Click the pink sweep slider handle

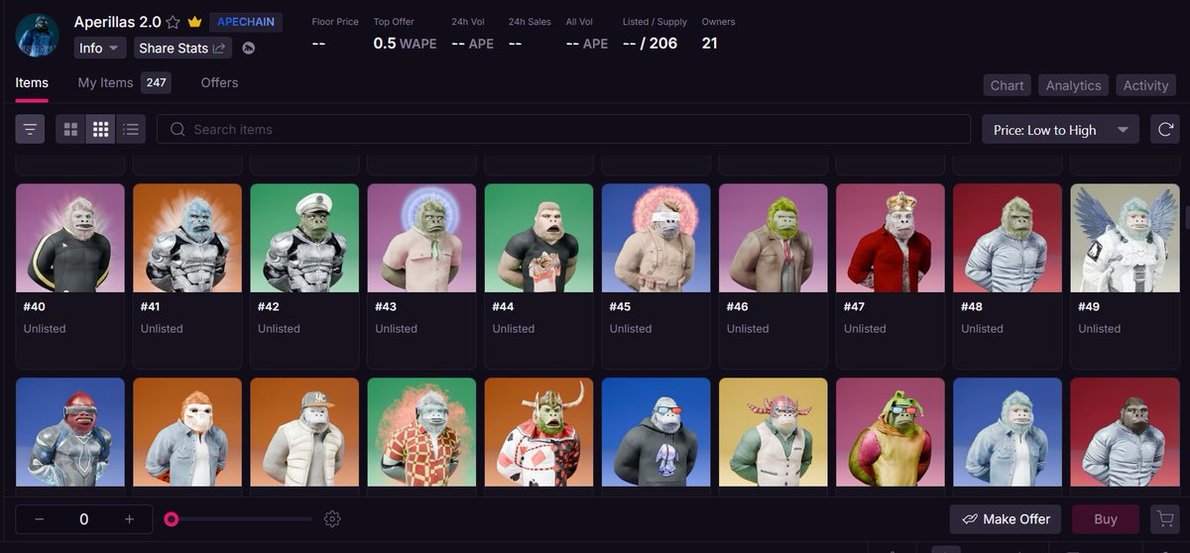tap(172, 519)
